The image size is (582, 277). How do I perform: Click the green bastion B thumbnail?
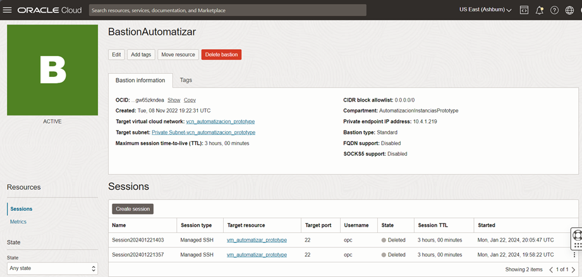click(x=52, y=70)
